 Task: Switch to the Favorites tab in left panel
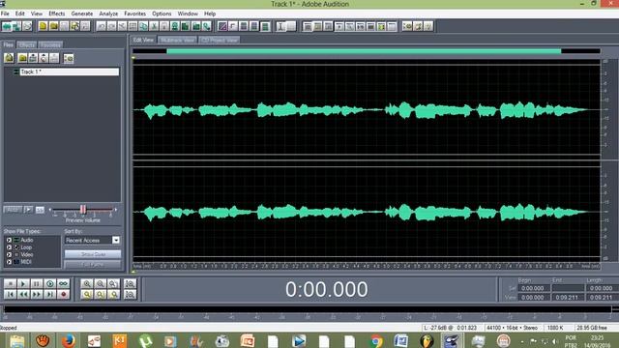[50, 44]
